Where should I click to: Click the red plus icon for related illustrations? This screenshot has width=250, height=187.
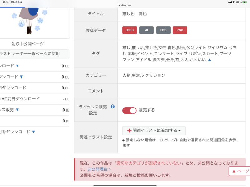[129, 131]
